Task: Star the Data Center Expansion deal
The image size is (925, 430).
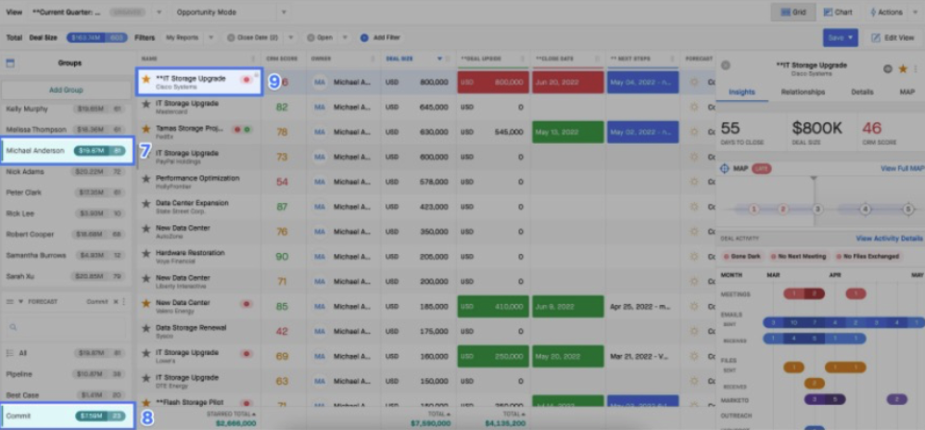Action: (146, 204)
